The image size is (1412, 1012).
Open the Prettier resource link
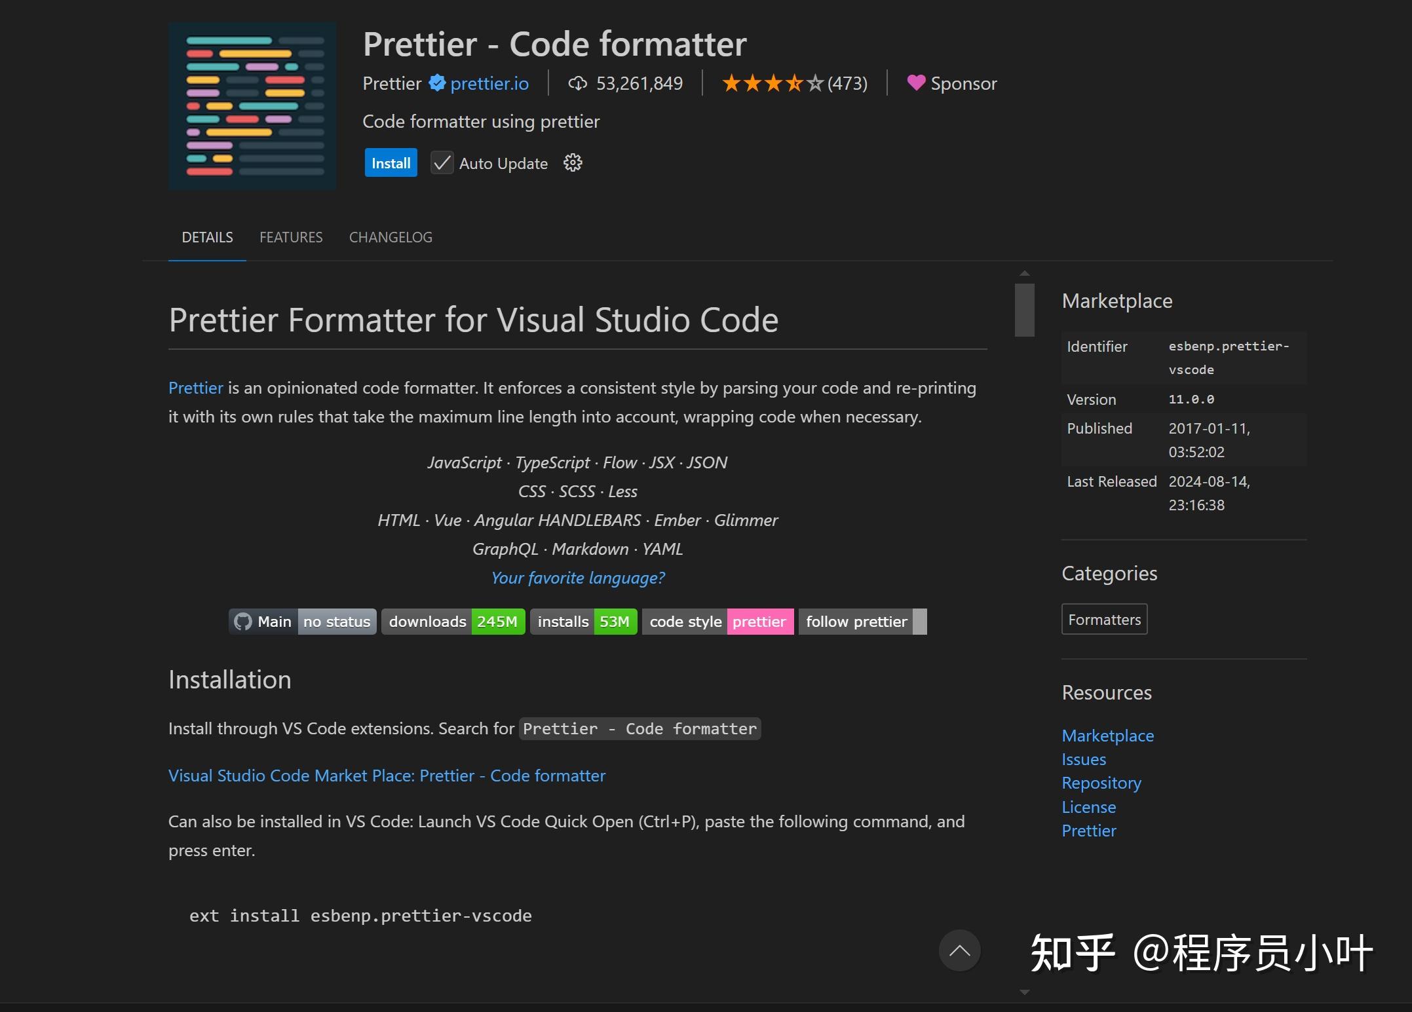point(1089,831)
